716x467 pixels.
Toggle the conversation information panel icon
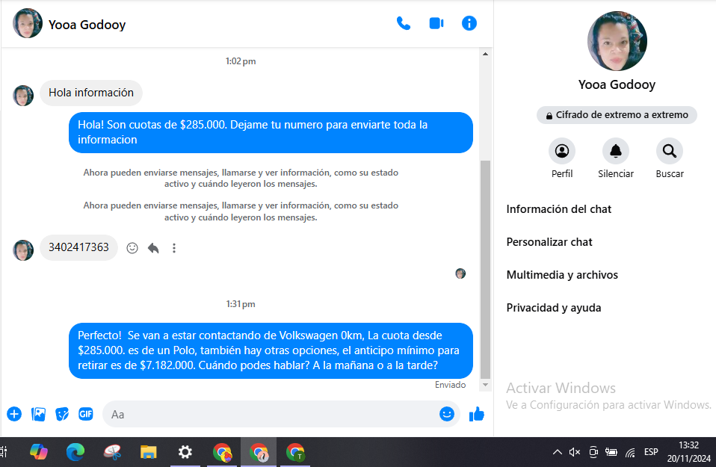pyautogui.click(x=469, y=23)
